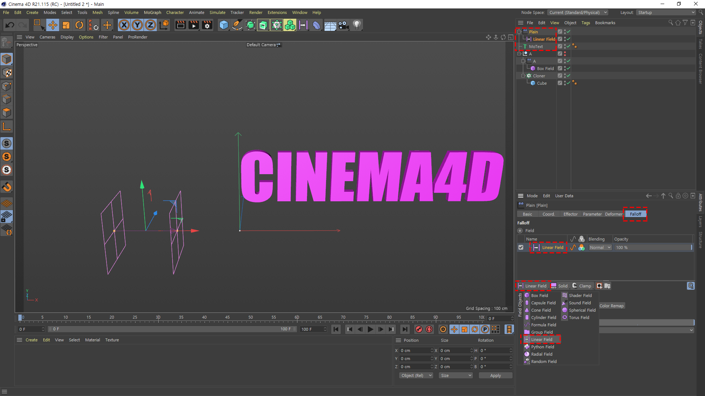This screenshot has width=705, height=396.
Task: Select the Field radio button
Action: (x=520, y=231)
